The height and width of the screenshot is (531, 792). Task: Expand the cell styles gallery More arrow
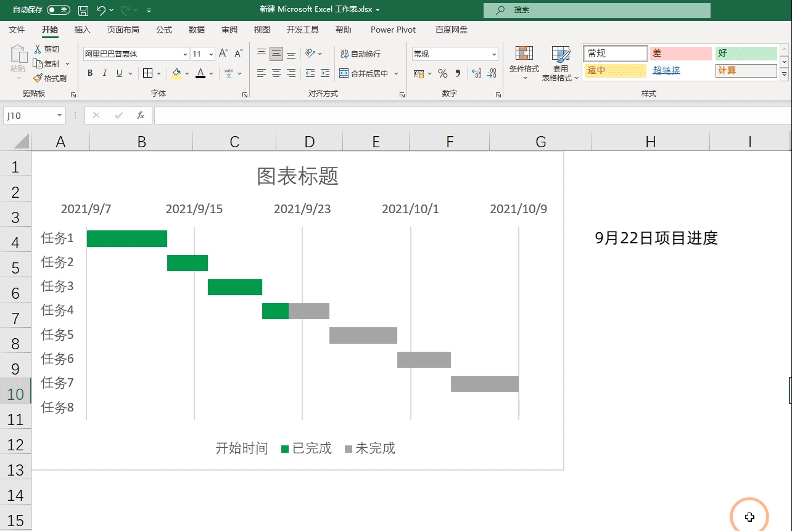coord(785,75)
